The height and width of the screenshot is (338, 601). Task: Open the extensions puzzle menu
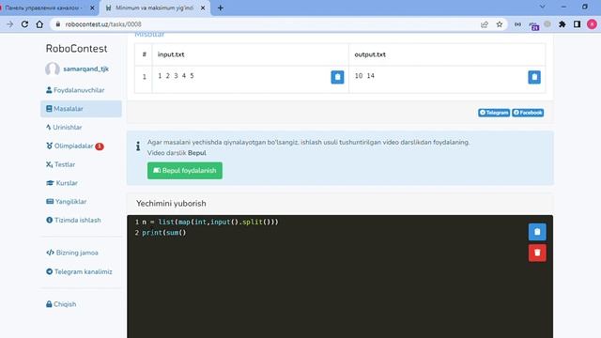[x=562, y=24]
